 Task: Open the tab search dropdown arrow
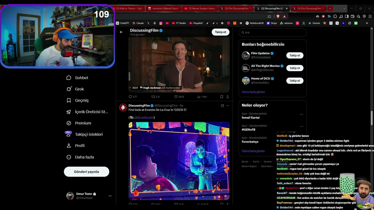[x=345, y=8]
